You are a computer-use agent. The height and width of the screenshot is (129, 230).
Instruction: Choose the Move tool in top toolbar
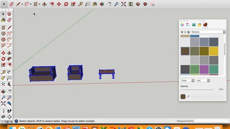click(x=59, y=4)
